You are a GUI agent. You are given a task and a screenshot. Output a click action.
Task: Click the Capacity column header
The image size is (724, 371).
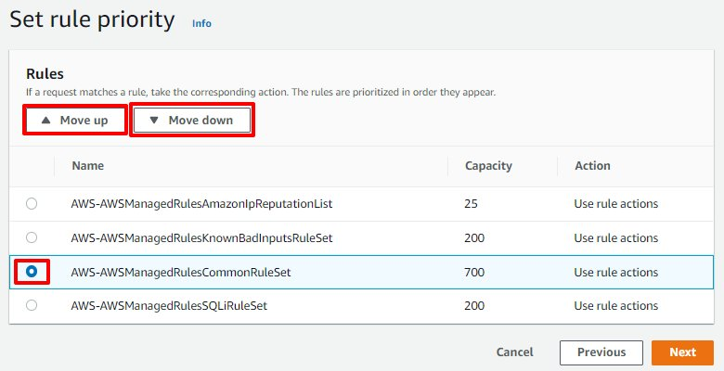(x=488, y=166)
